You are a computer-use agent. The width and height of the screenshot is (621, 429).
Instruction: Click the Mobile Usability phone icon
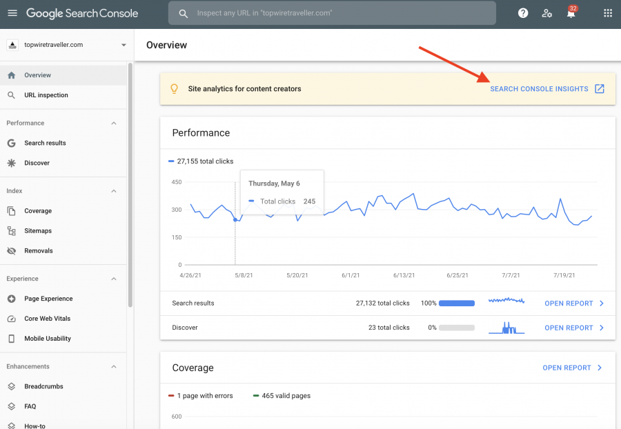(x=12, y=339)
